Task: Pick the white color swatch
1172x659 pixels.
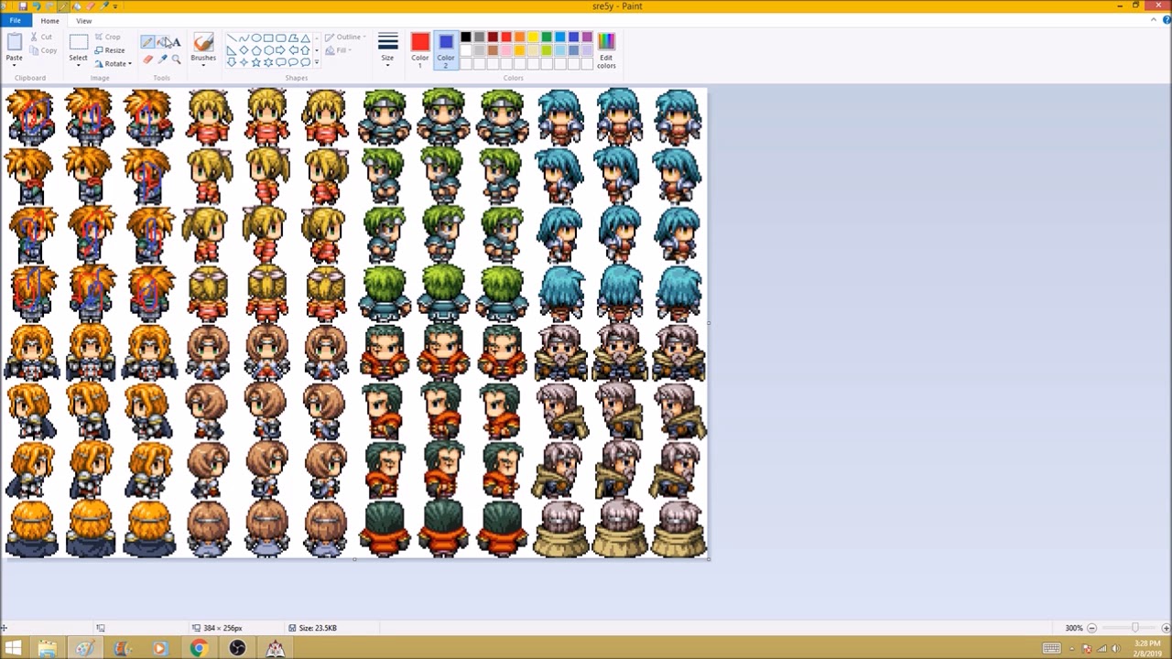Action: pyautogui.click(x=466, y=50)
